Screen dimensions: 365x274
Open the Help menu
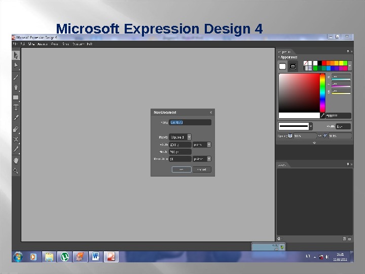click(90, 44)
